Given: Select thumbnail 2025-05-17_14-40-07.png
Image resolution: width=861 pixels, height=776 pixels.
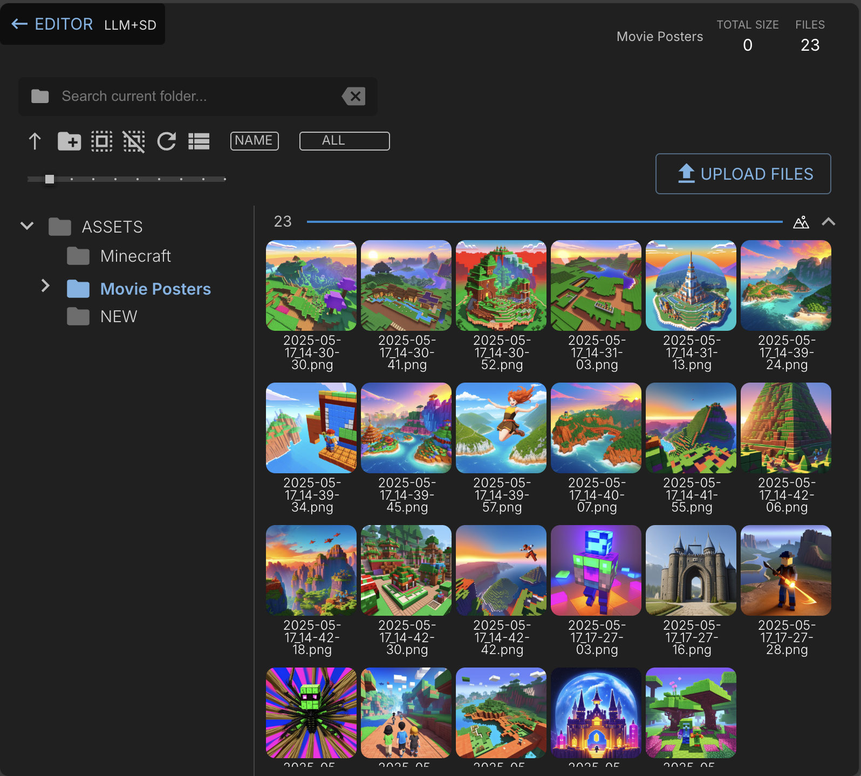Looking at the screenshot, I should (x=596, y=428).
